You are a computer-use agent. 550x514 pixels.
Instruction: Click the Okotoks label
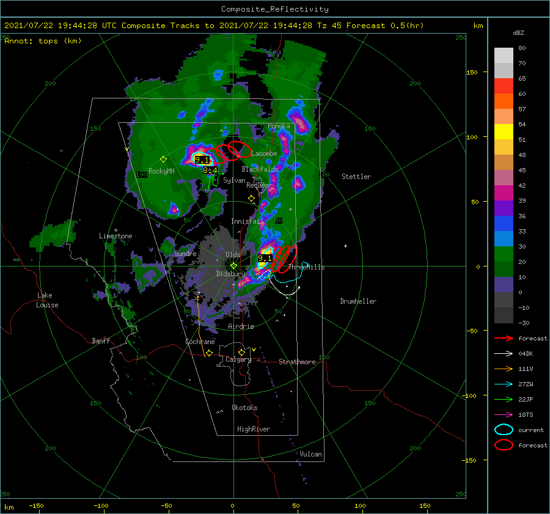(244, 408)
